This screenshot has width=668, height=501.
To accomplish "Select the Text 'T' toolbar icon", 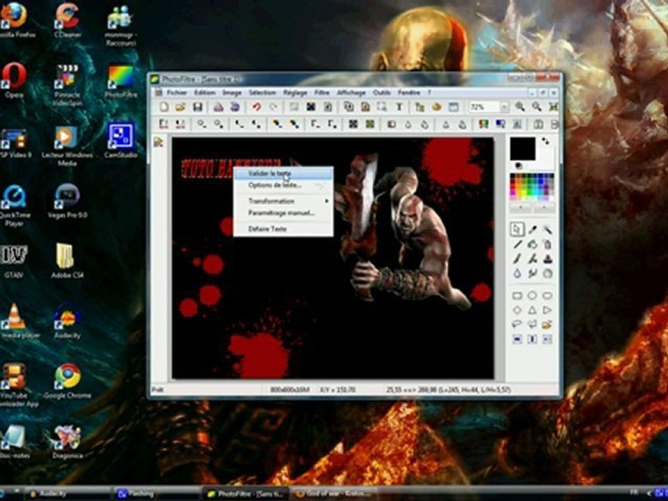I will [x=399, y=107].
